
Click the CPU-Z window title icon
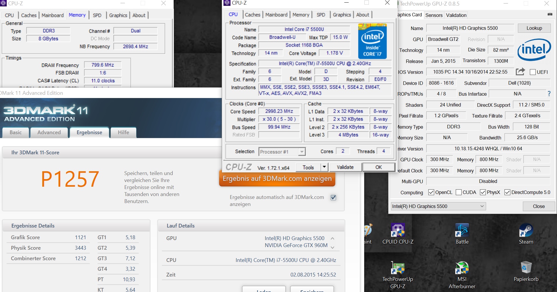pos(227,3)
